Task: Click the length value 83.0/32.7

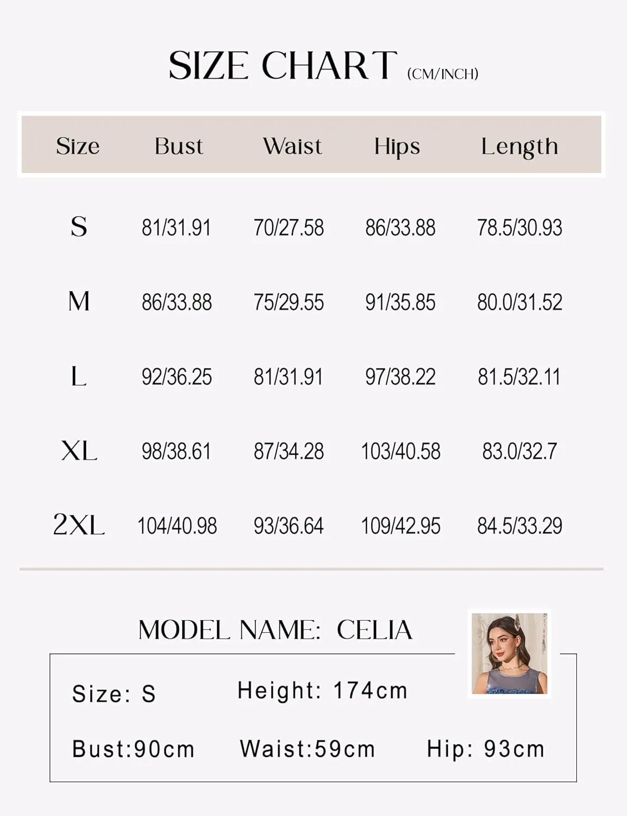Action: tap(519, 451)
